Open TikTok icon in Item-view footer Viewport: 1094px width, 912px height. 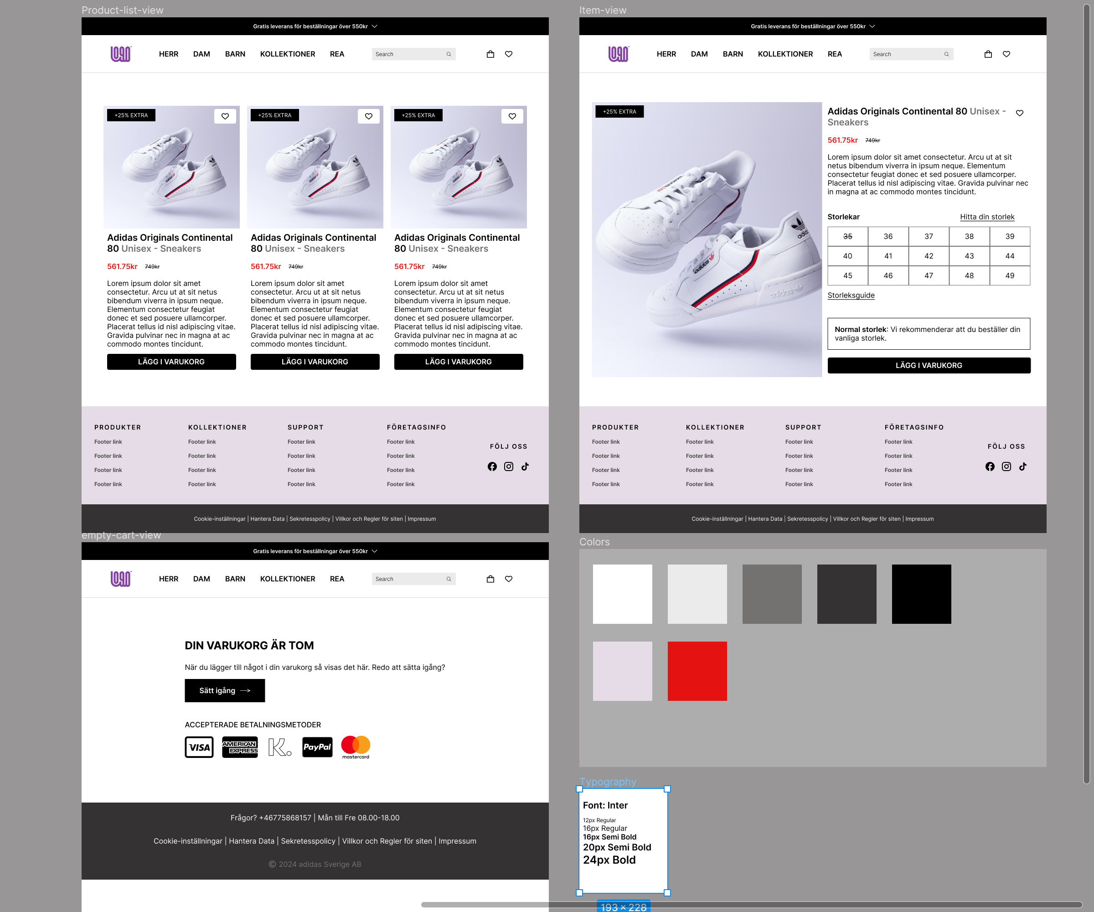pos(1022,466)
